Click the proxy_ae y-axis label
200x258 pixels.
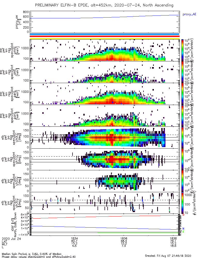point(18,22)
